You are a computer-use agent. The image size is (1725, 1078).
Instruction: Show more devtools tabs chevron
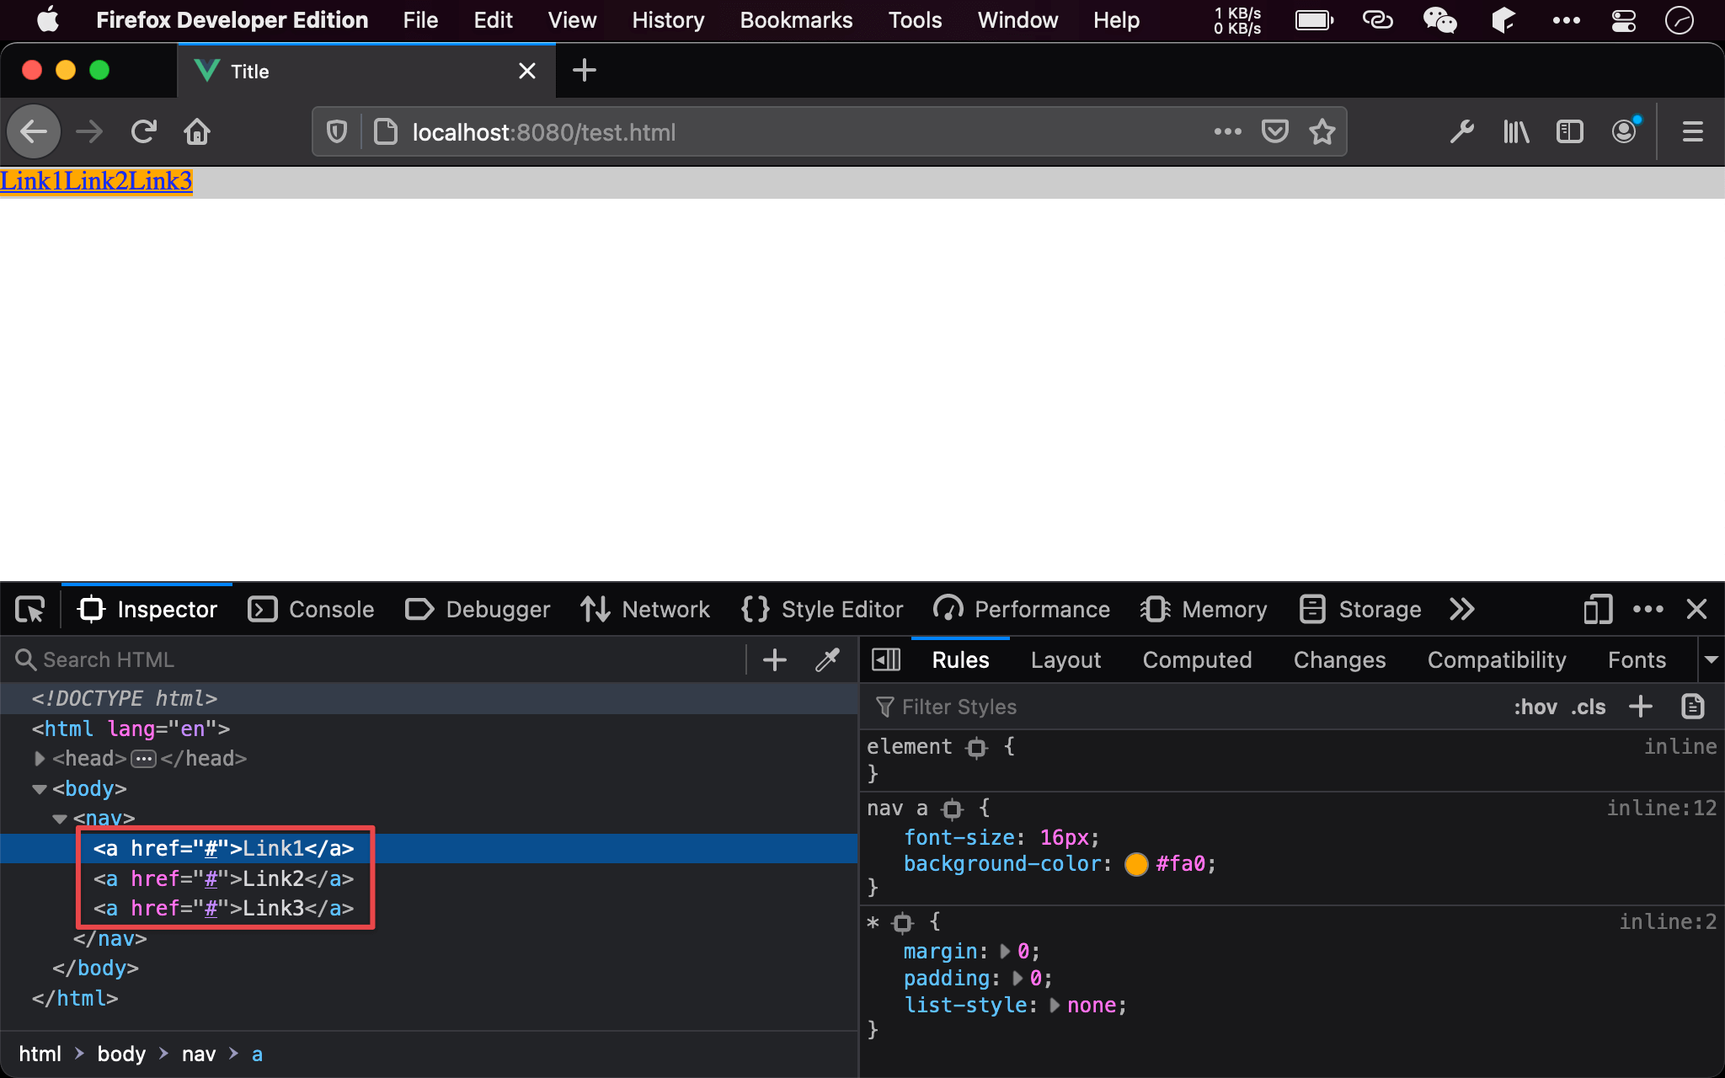[1462, 609]
